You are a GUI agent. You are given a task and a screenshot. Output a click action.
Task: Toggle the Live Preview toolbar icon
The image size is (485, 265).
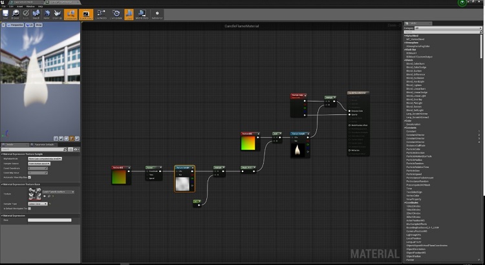point(85,14)
